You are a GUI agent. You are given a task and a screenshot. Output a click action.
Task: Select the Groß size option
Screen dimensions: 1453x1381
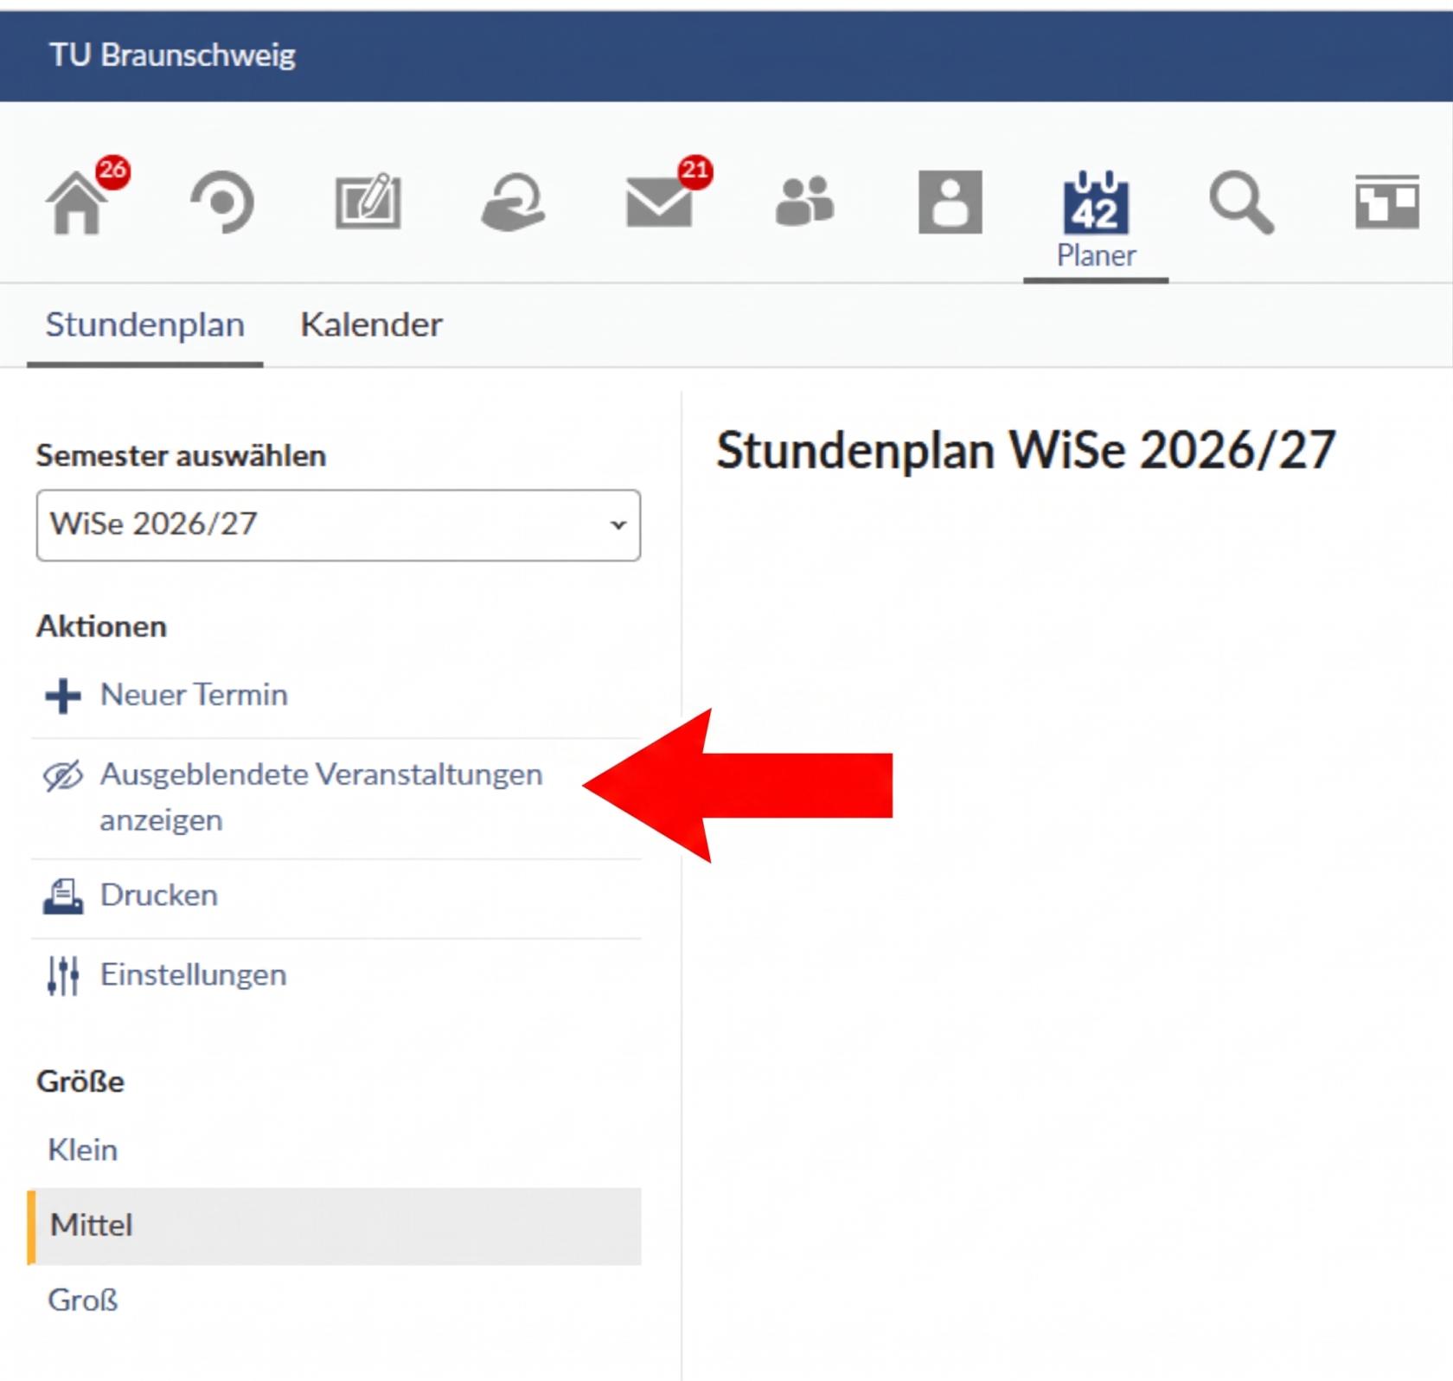(83, 1301)
